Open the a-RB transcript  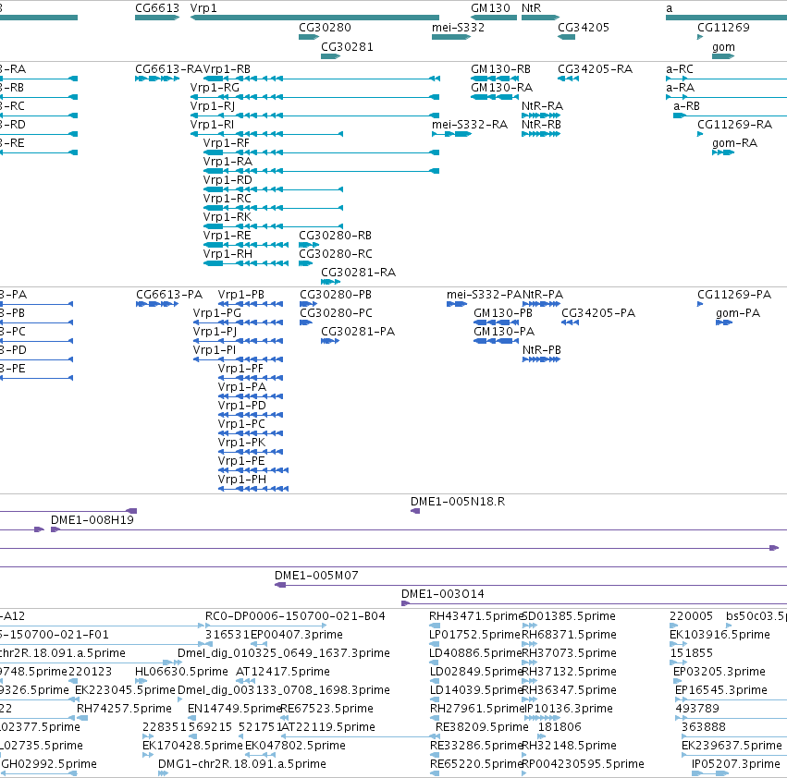click(686, 106)
